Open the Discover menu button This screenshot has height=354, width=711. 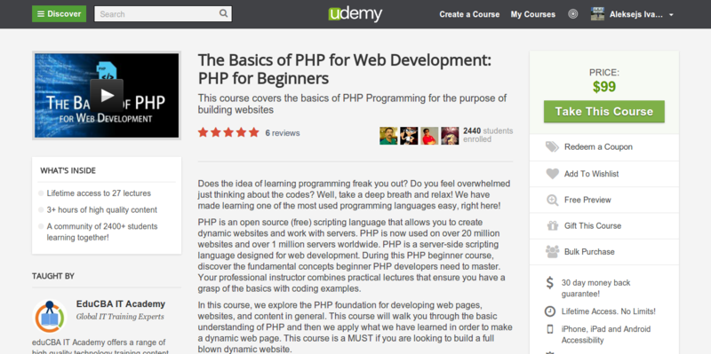[59, 14]
